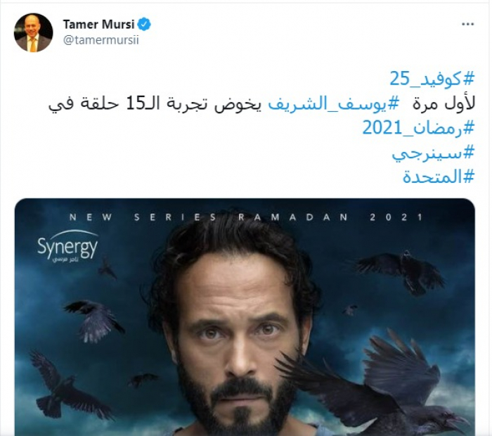
Task: Open the @tamermursii handle link
Action: pos(101,40)
